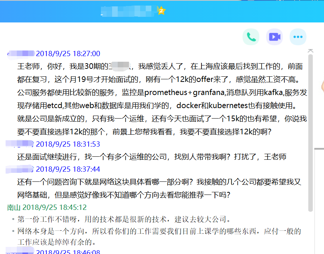
Task: Click the message starting with 还有一个问题咨询下
Action: point(159,182)
